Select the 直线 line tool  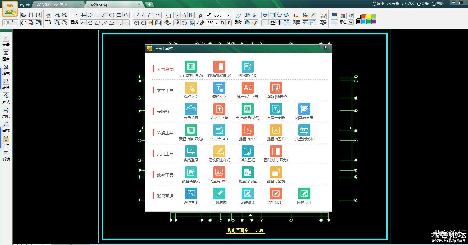click(x=74, y=18)
